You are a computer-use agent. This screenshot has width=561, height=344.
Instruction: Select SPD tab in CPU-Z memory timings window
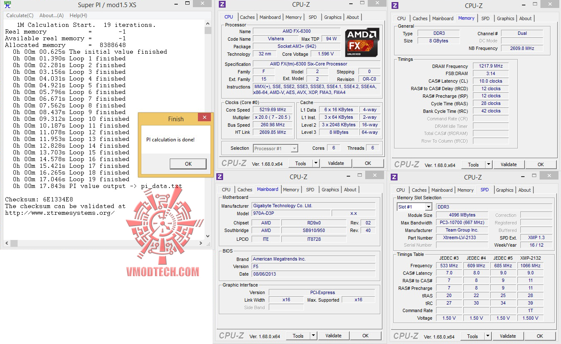[x=486, y=18]
